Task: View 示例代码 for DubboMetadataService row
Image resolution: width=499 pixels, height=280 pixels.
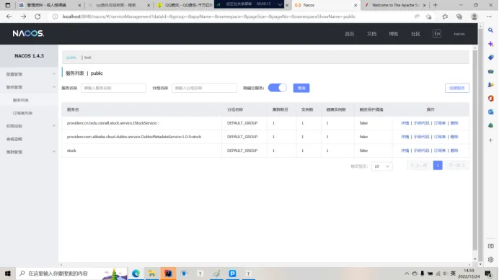Action: [421, 137]
